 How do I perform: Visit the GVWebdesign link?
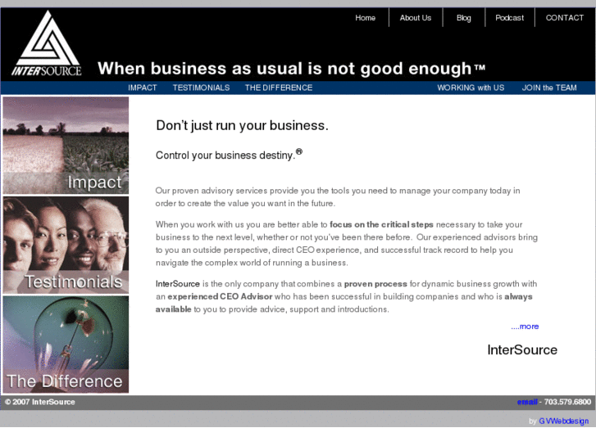[x=564, y=421]
